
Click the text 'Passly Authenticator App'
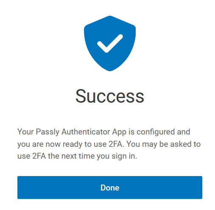pyautogui.click(x=81, y=132)
